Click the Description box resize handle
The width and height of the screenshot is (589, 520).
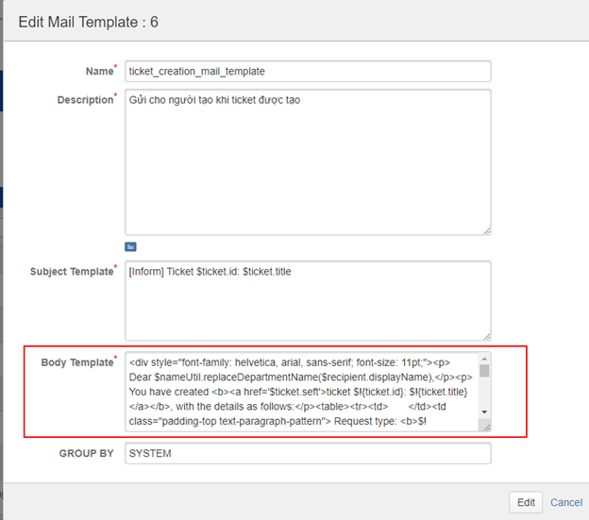pos(485,229)
